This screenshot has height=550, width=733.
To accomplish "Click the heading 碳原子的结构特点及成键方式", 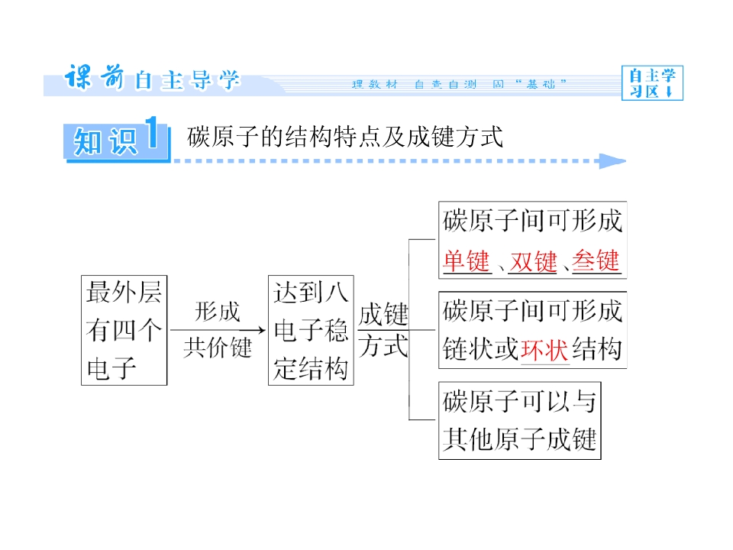I will (345, 137).
